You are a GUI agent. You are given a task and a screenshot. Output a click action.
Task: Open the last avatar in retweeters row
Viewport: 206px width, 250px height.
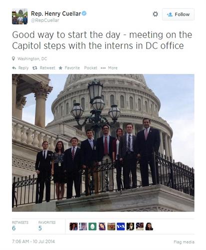coord(149,226)
